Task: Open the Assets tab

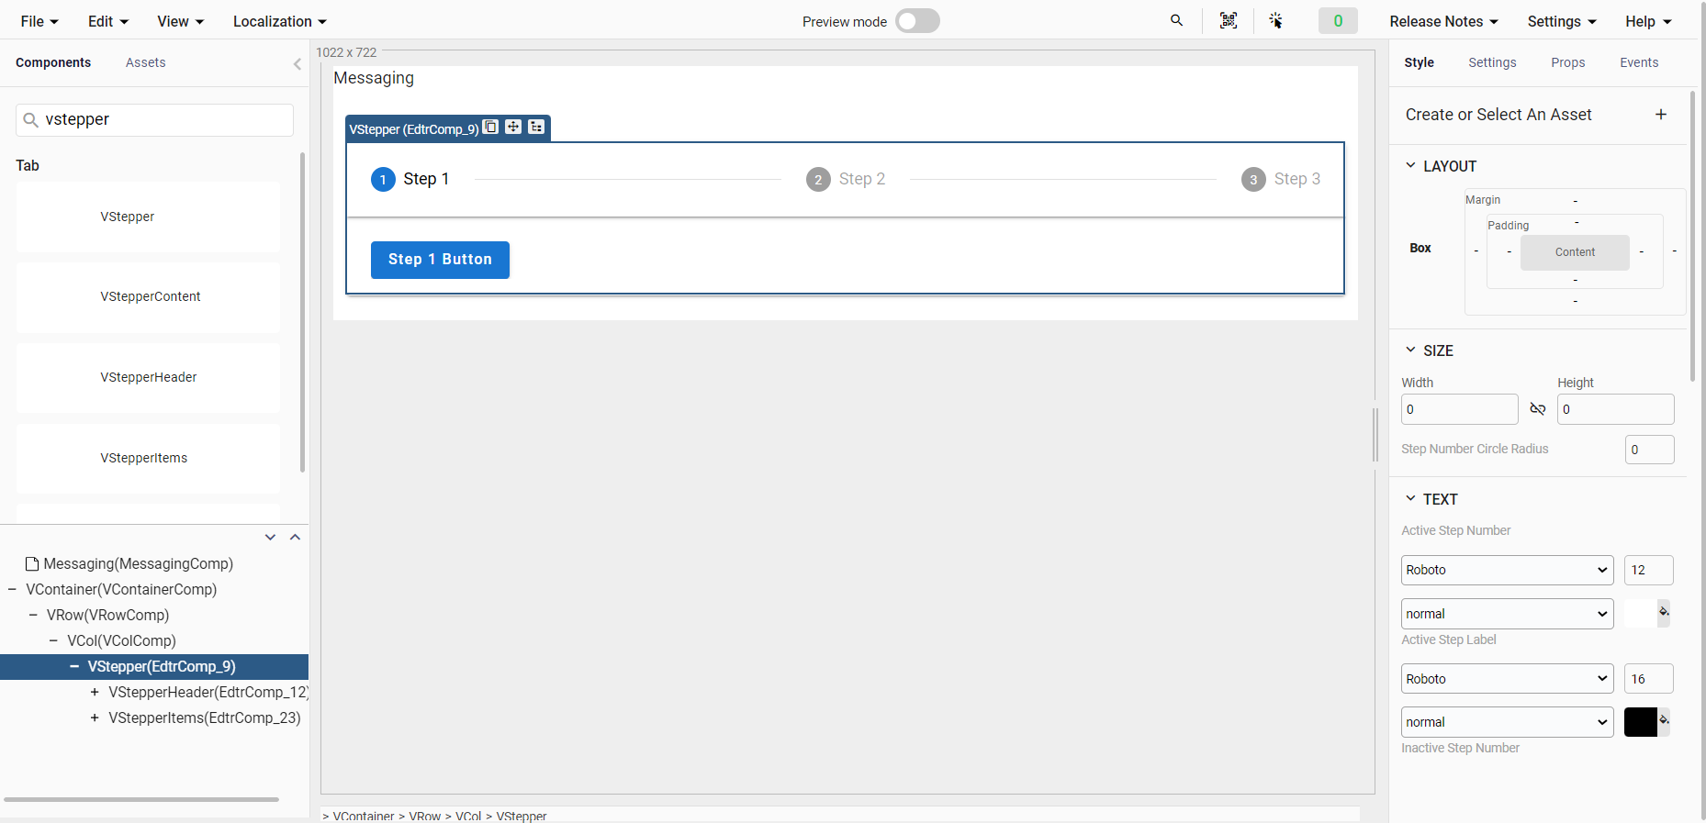Action: pos(145,62)
